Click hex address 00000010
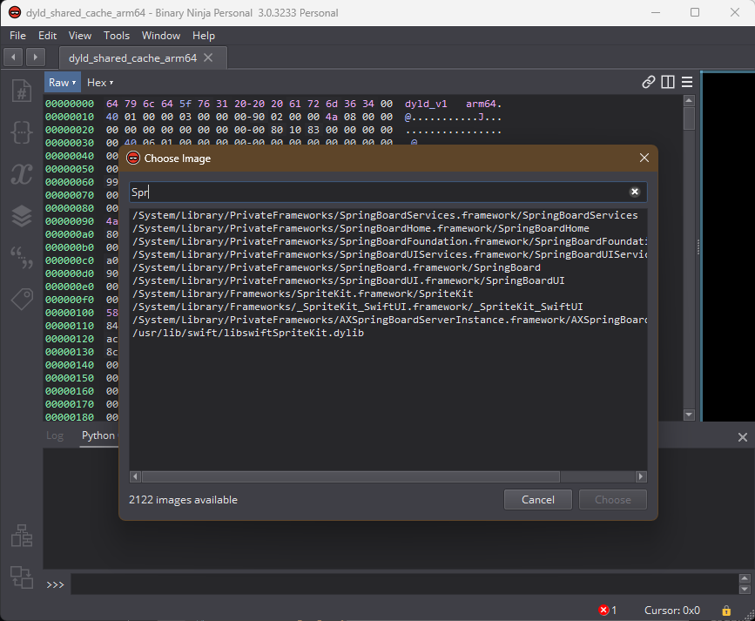Screen dimensions: 755x621 click(70, 117)
